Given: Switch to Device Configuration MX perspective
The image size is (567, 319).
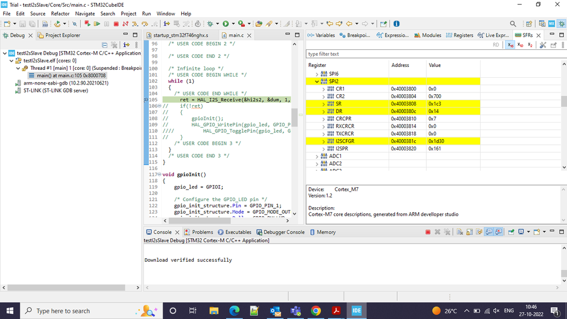Looking at the screenshot, I should click(552, 24).
